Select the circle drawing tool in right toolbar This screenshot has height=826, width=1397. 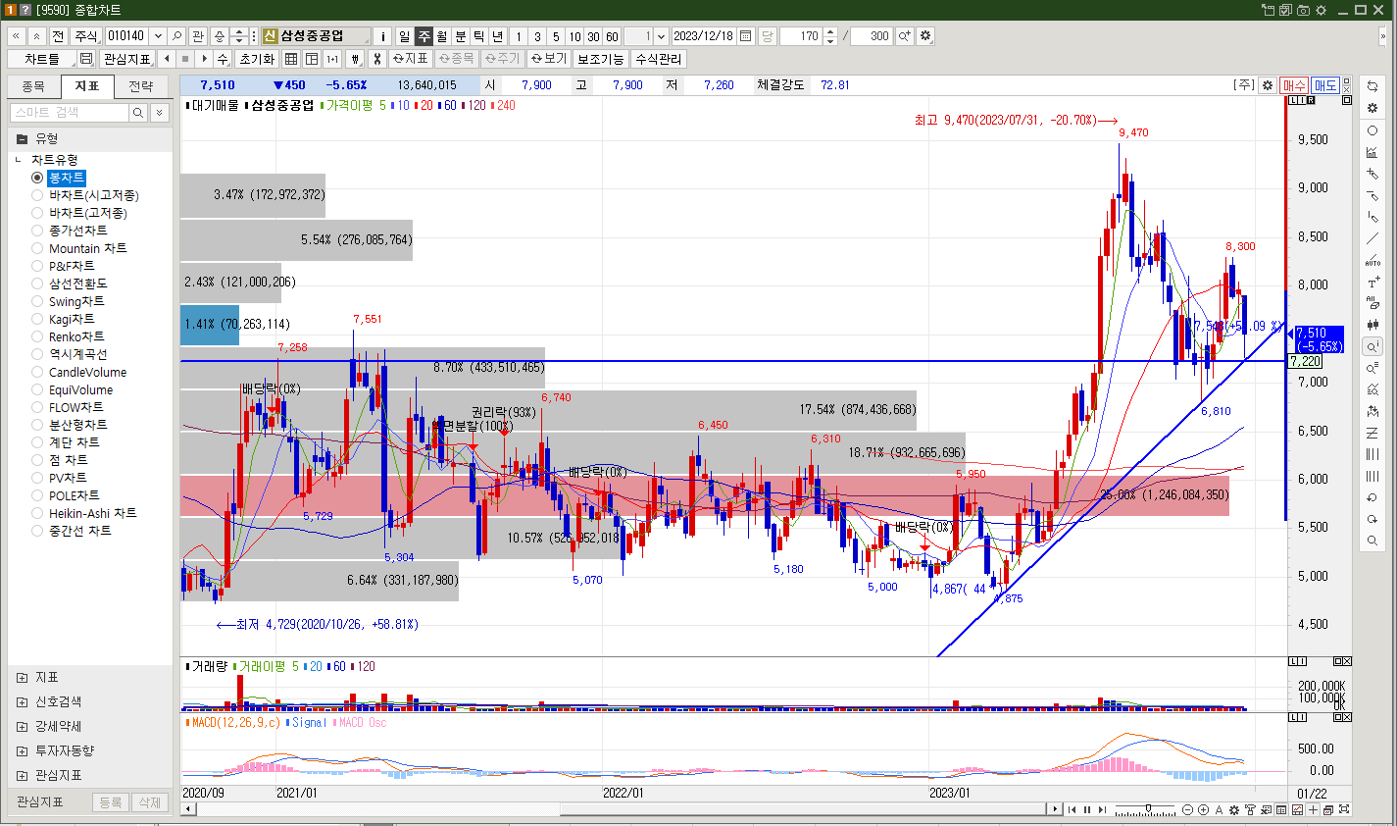(1372, 130)
